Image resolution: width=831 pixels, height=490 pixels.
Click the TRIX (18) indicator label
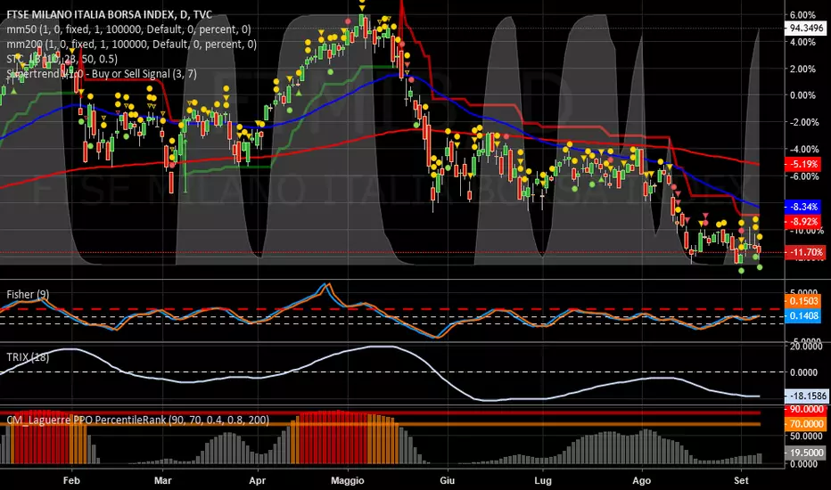(x=28, y=357)
